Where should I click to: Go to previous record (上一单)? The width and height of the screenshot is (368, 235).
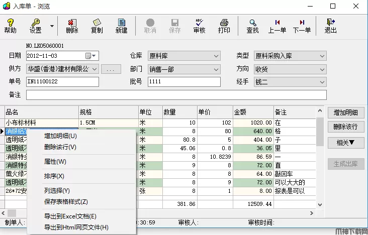coord(277,26)
